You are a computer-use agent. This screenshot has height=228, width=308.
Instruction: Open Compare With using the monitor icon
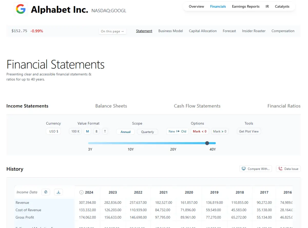[243, 169]
